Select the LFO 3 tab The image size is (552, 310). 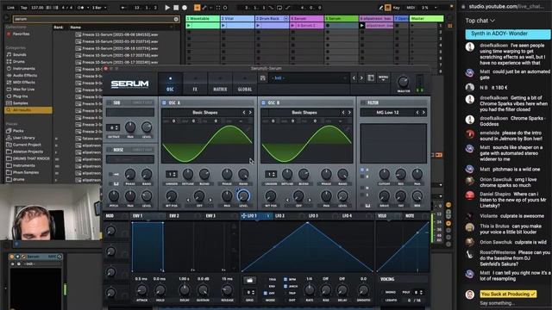click(313, 216)
